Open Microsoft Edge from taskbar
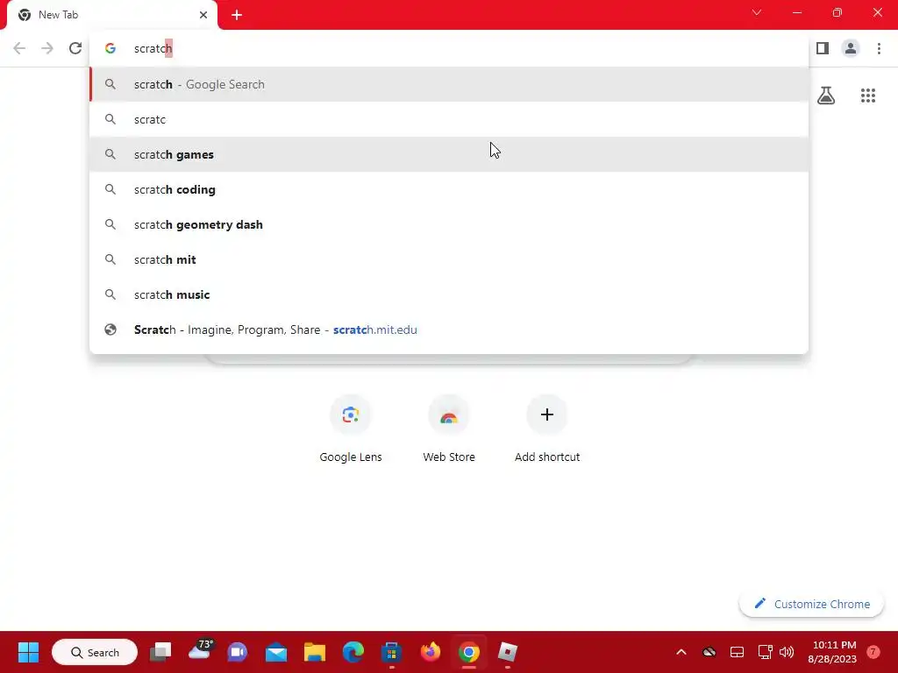The height and width of the screenshot is (673, 898). pos(353,652)
